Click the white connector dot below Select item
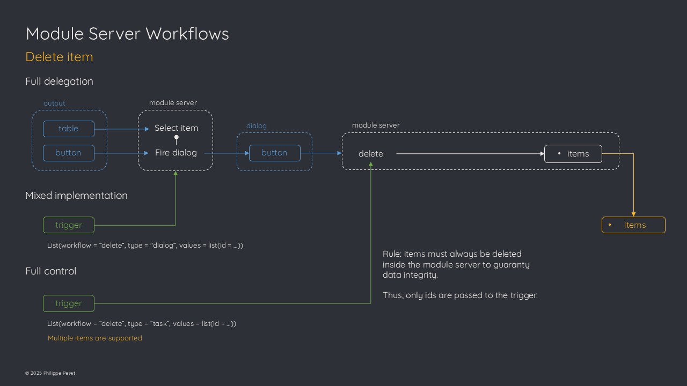Image resolution: width=687 pixels, height=386 pixels. (x=176, y=138)
